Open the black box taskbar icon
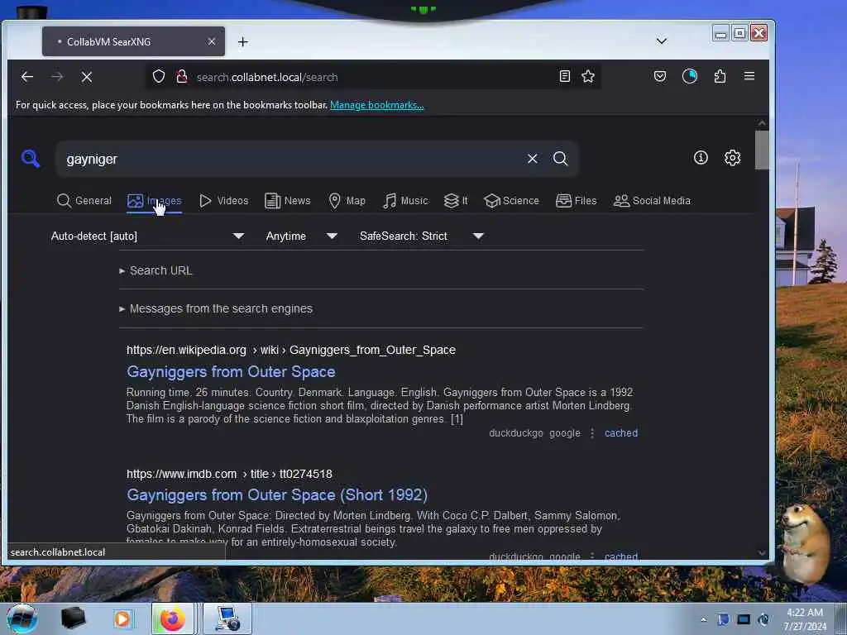 click(73, 618)
